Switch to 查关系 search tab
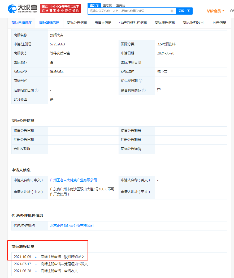The width and height of the screenshot is (234, 278). pyautogui.click(x=120, y=6)
